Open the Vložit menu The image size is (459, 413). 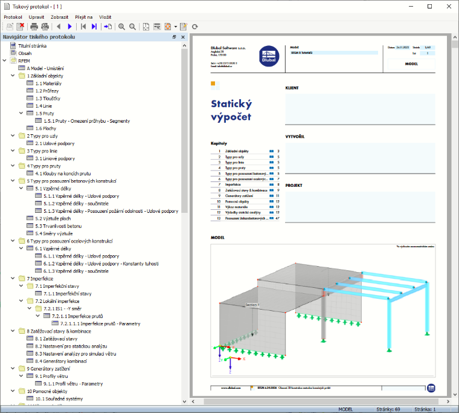point(105,17)
